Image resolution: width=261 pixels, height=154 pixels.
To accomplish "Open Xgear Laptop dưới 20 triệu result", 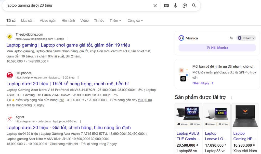I will click(x=68, y=128).
